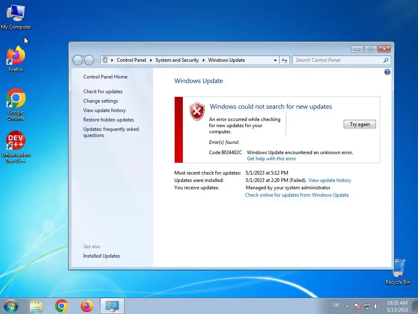Close the Windows Update window
Viewport: 418px width, 314px height.
(x=384, y=49)
